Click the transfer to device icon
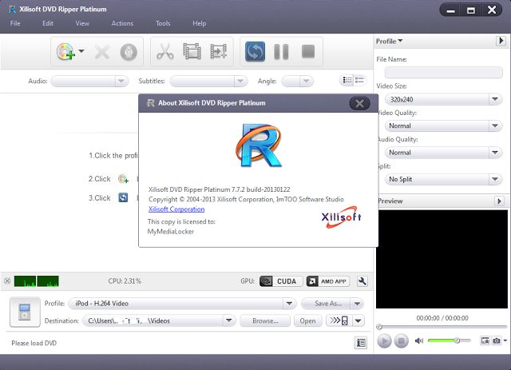The width and height of the screenshot is (511, 370). [x=339, y=320]
